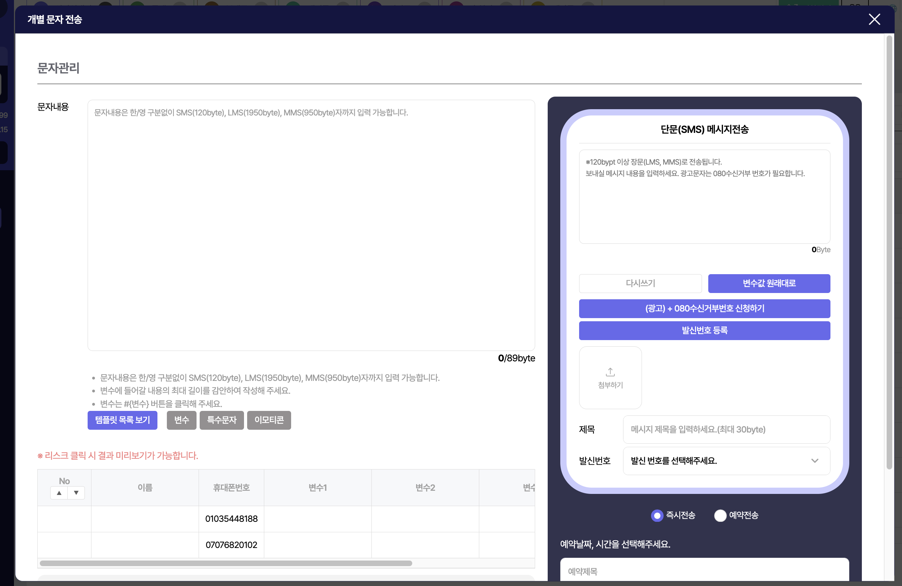Open 템플릿 목록 보기 list
Image resolution: width=902 pixels, height=586 pixels.
[x=123, y=420]
